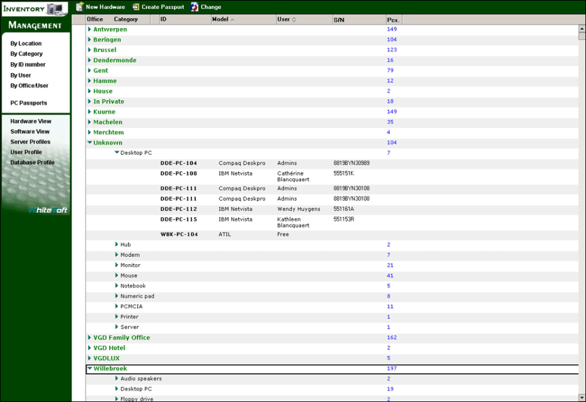Click the New Hardware toolbar icon

(x=79, y=7)
